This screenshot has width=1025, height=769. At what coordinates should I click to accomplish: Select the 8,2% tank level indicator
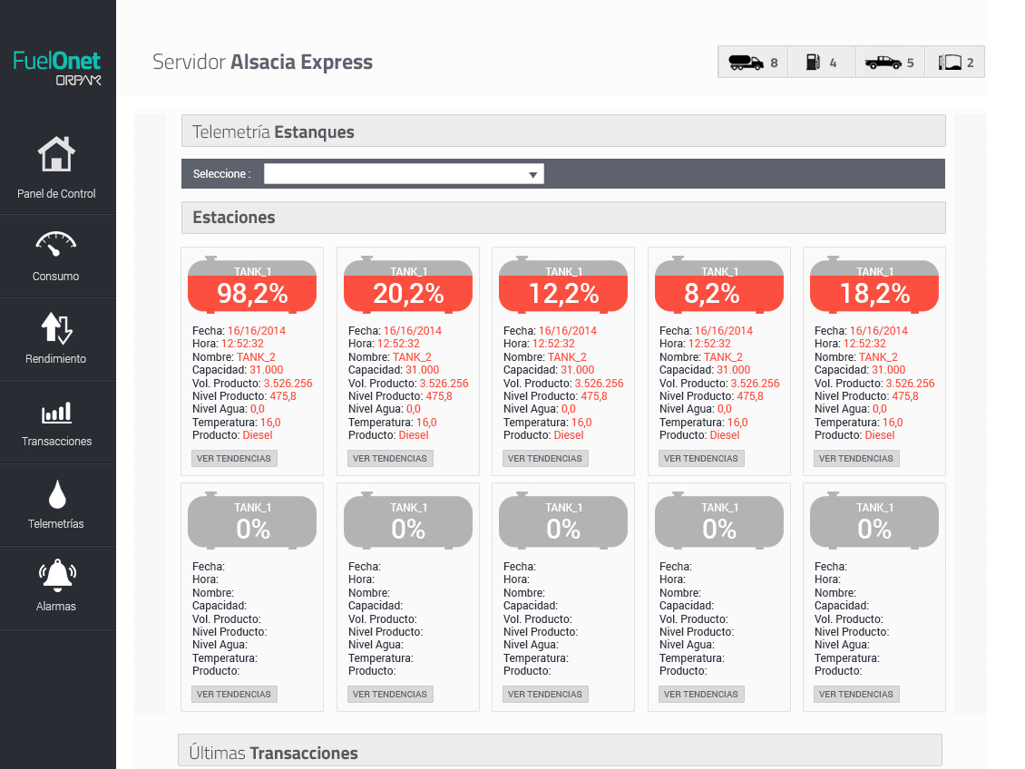719,286
